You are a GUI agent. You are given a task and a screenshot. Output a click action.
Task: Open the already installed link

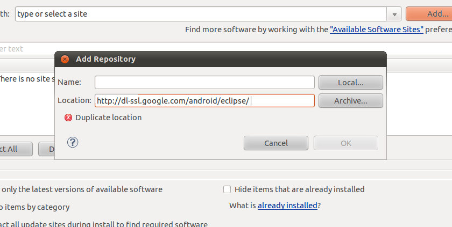287,206
